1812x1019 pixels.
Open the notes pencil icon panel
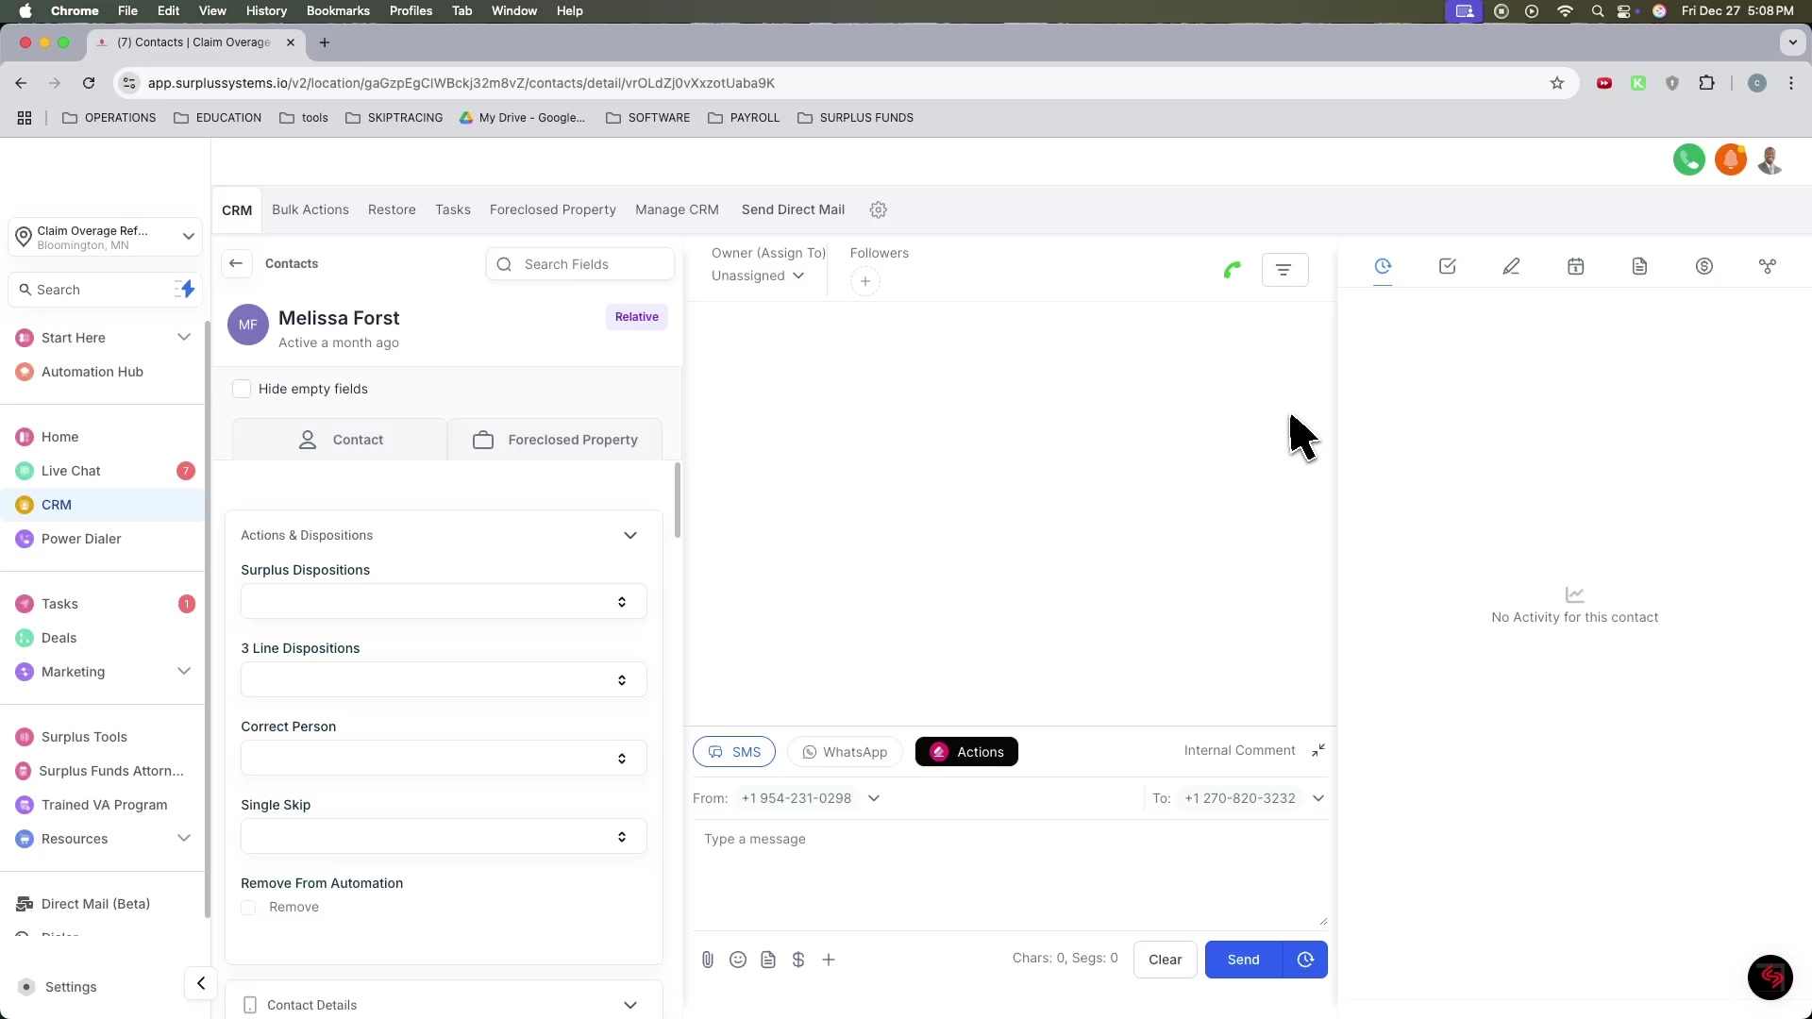(1511, 267)
